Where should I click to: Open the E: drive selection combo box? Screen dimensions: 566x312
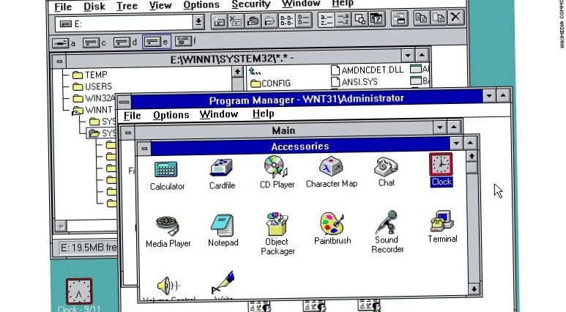129,23
